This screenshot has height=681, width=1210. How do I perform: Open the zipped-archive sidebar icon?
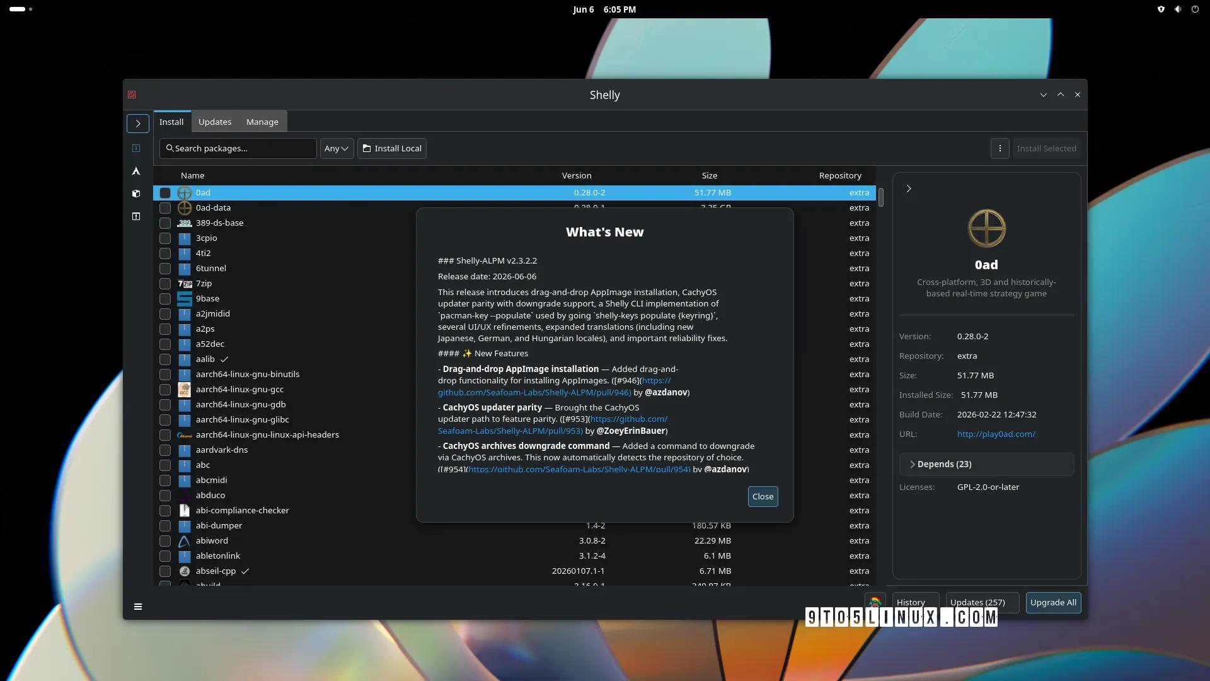coord(136,148)
